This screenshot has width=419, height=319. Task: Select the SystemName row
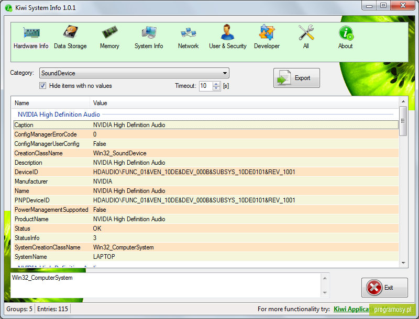point(206,257)
